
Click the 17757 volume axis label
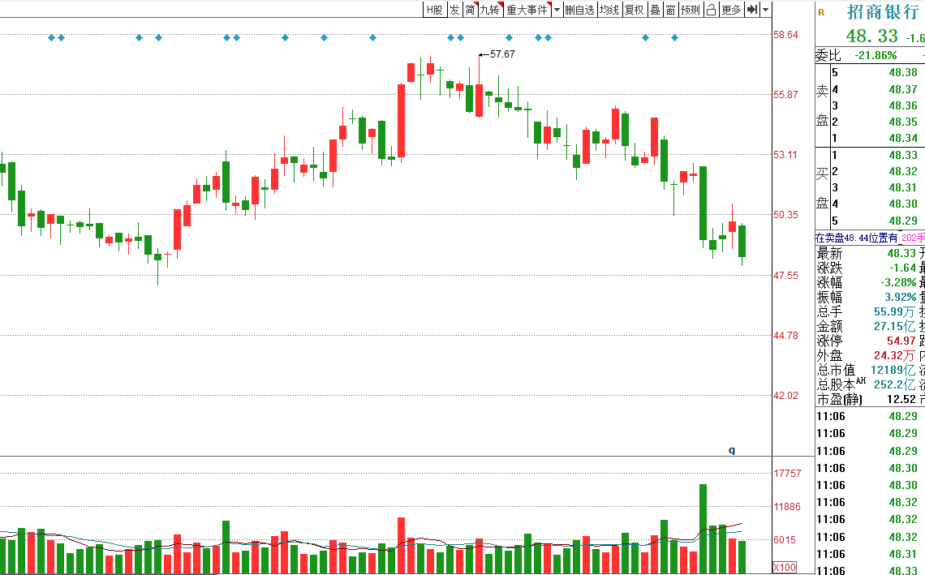click(x=788, y=474)
